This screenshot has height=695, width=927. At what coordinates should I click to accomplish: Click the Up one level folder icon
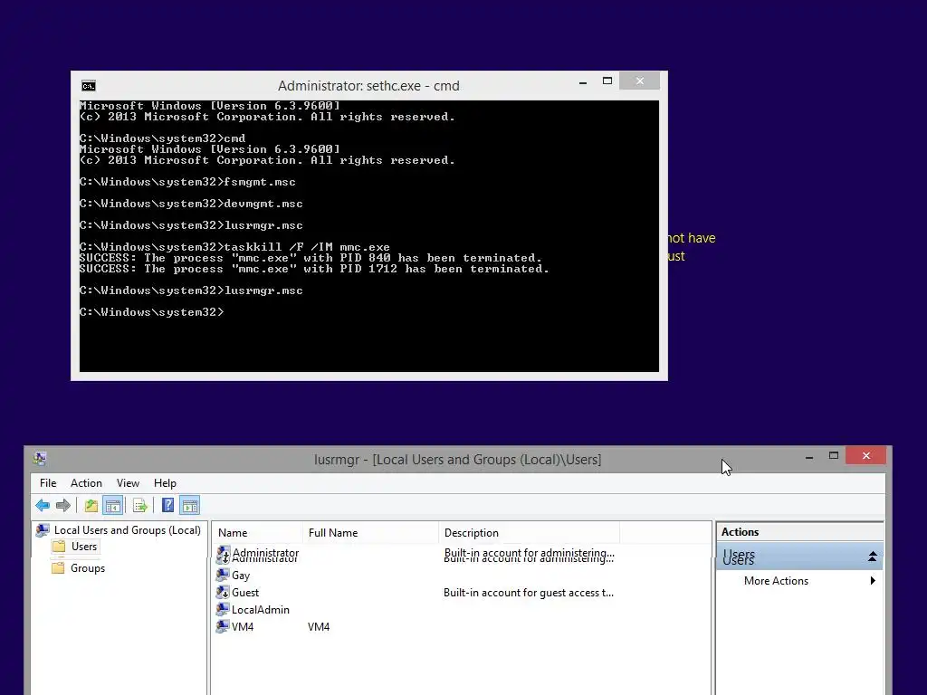pos(91,505)
